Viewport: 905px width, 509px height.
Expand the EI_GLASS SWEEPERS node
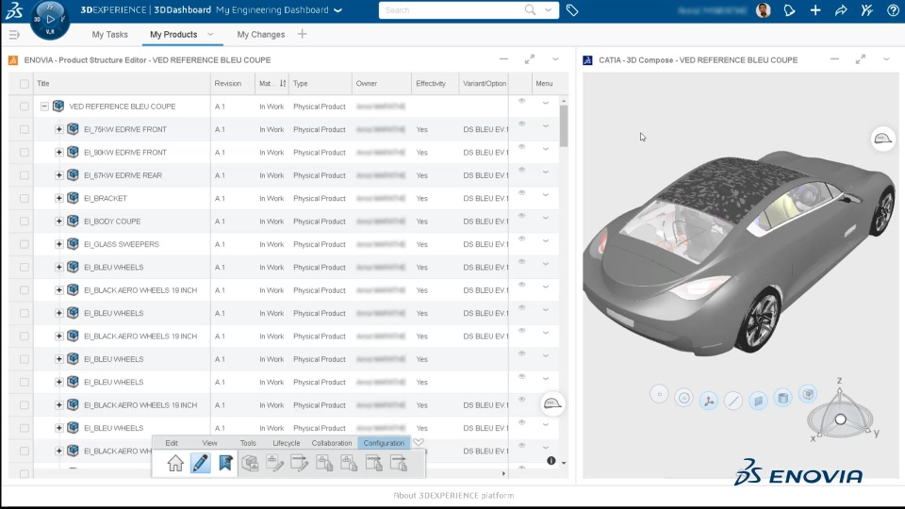tap(58, 244)
